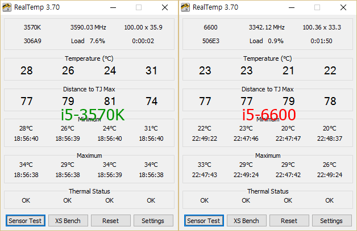Click maximum timestamp 18:56:39

pos(110,175)
